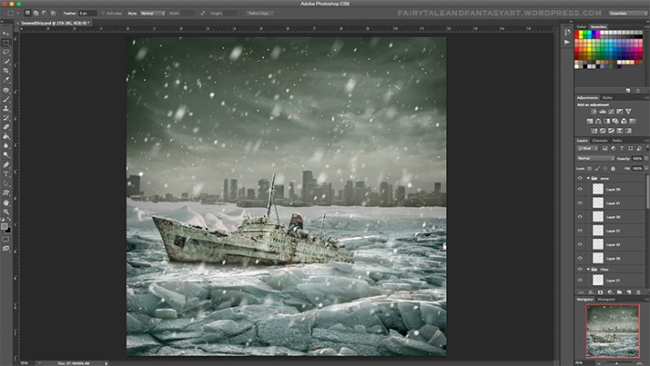The image size is (650, 366).
Task: Toggle Quick Mask mode
Action: click(x=5, y=239)
